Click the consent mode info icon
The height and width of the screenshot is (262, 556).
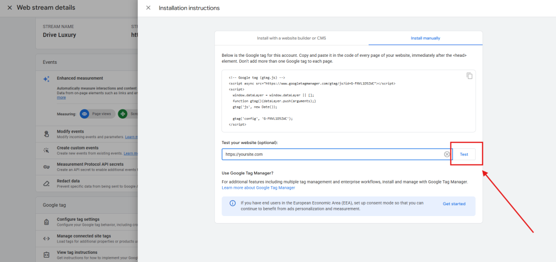tap(232, 204)
